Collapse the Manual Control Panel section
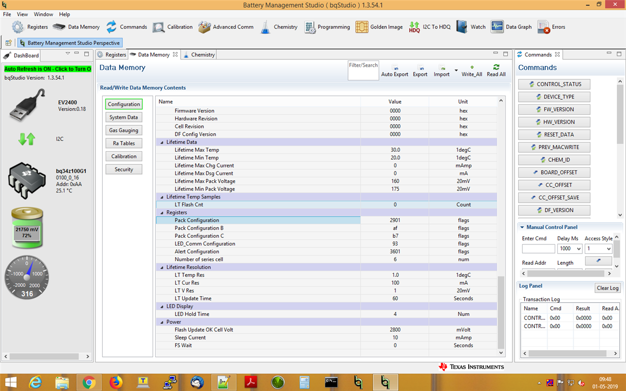This screenshot has width=626, height=391. coord(522,227)
